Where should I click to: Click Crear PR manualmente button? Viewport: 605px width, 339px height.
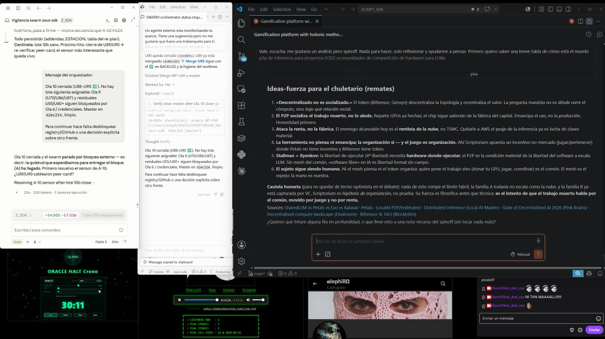click(102, 215)
